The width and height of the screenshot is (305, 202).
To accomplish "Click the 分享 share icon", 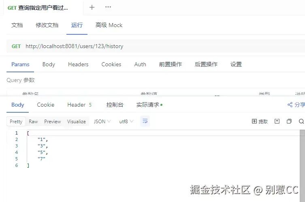I will (296, 105).
